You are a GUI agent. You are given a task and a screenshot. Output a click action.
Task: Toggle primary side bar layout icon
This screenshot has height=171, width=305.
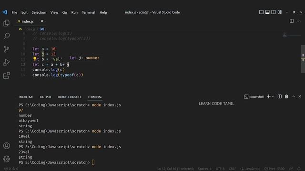[261, 12]
